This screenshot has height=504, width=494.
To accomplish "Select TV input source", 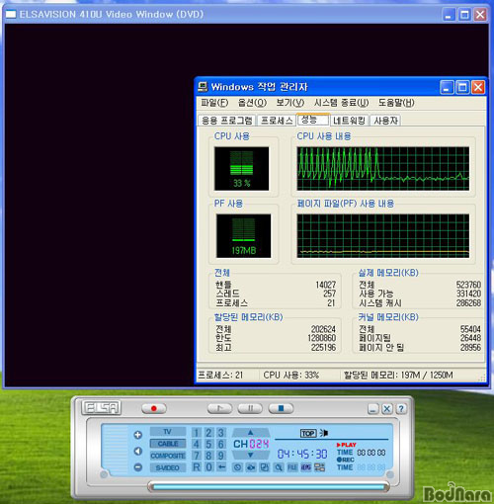I will pos(168,432).
